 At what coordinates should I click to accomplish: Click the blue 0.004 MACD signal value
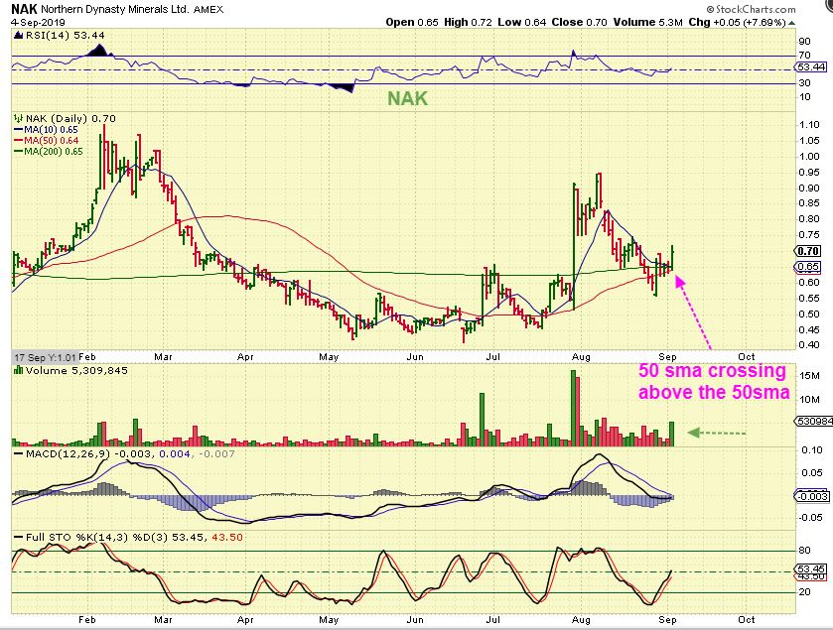coord(175,454)
